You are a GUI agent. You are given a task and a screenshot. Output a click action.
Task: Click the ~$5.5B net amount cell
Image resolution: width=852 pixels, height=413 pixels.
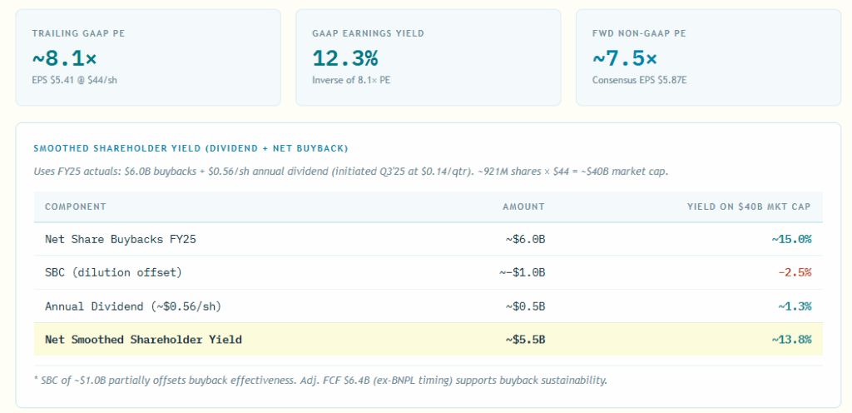click(x=524, y=339)
